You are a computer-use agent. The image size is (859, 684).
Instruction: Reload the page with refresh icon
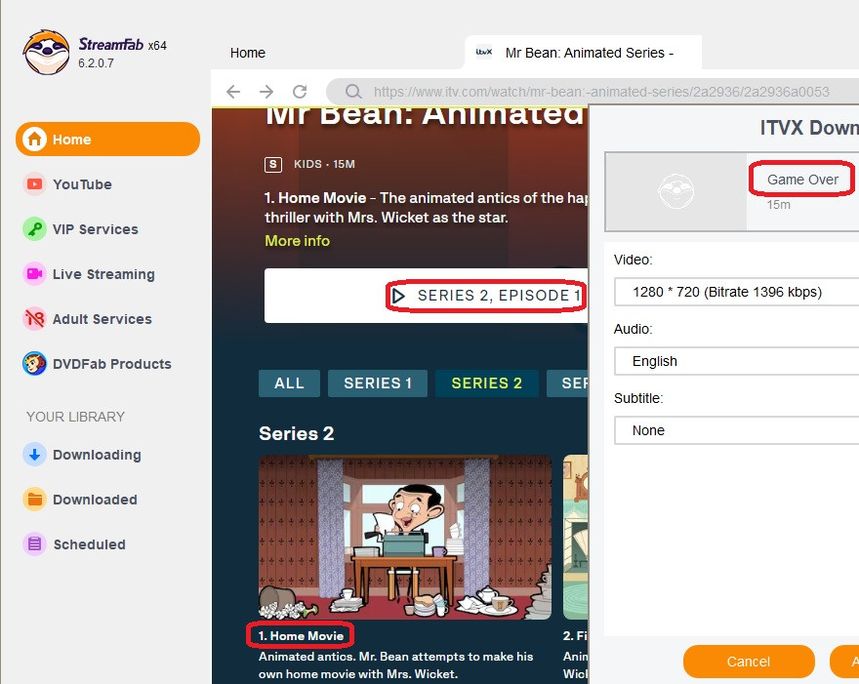[x=300, y=92]
